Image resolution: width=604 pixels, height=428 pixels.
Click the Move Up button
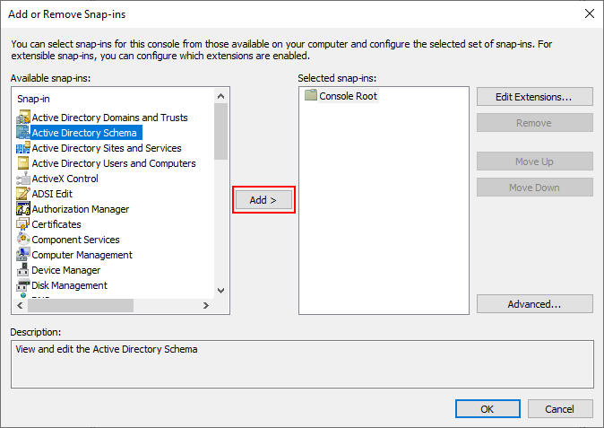tap(534, 162)
